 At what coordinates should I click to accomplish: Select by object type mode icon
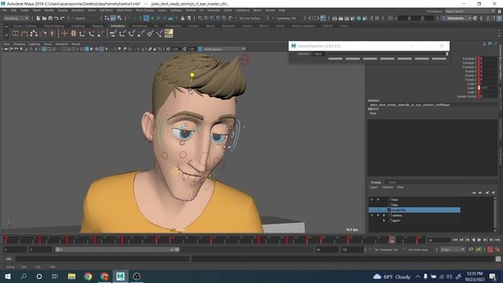point(113,18)
